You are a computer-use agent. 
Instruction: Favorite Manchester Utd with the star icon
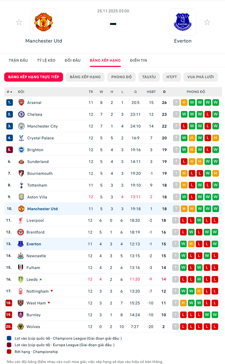click(19, 22)
